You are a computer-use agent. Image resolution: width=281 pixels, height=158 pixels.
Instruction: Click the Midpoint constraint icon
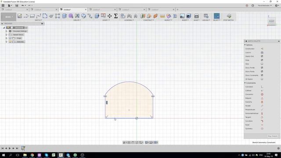tap(262, 98)
